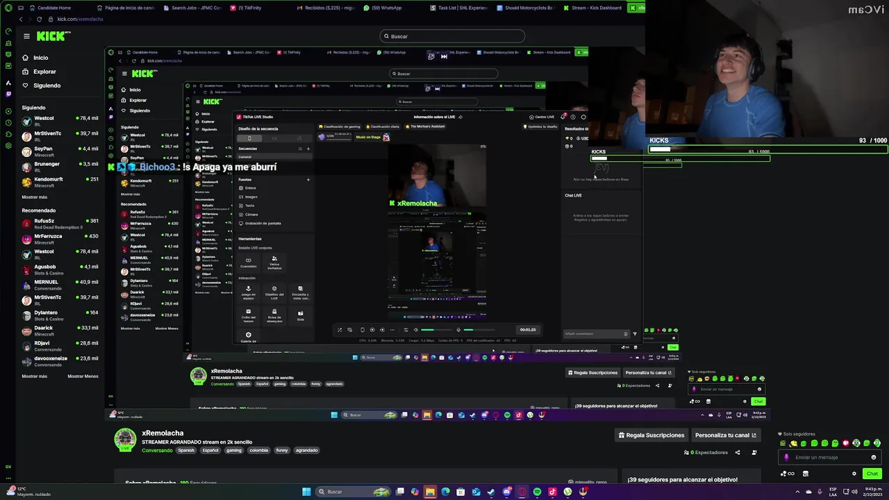This screenshot has width=889, height=500.
Task: Open the Twitch icon in the Opera GX sidebar
Action: 8,94
